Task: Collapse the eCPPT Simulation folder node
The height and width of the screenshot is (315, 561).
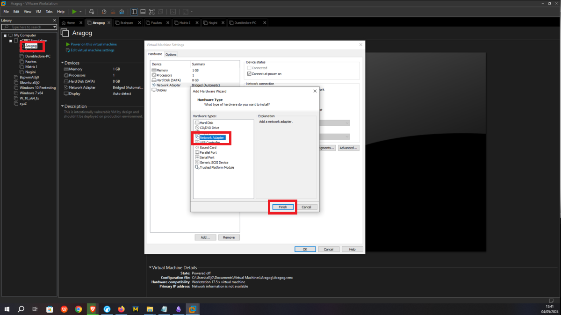Action: point(10,41)
